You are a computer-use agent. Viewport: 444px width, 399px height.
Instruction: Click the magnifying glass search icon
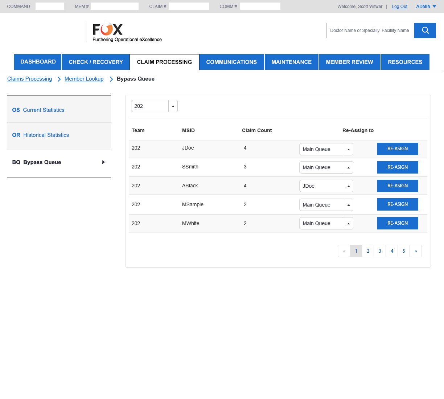425,30
